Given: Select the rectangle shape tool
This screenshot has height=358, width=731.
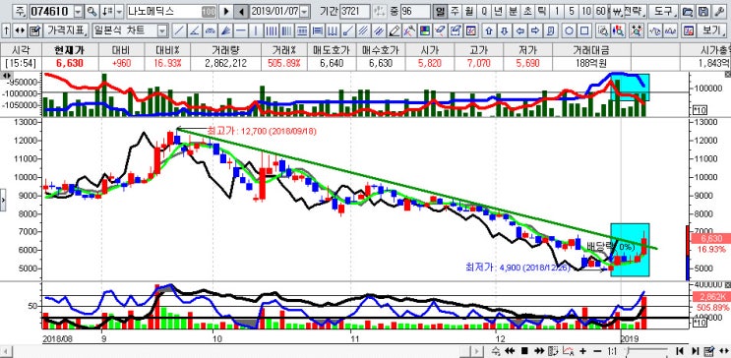Looking at the screenshot, I should pyautogui.click(x=584, y=31).
